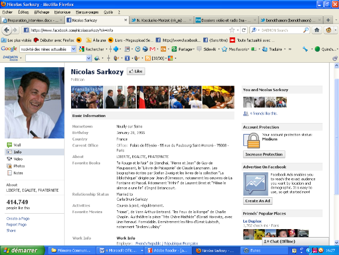Click the new tab plus button
The height and width of the screenshot is (255, 339).
pyautogui.click(x=328, y=20)
